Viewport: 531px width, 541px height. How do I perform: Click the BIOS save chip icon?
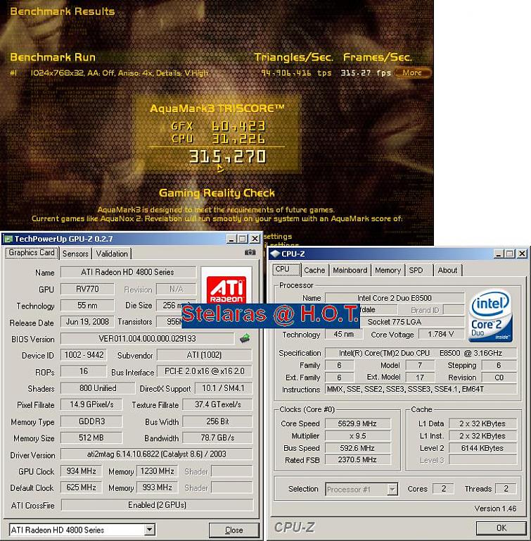245,338
